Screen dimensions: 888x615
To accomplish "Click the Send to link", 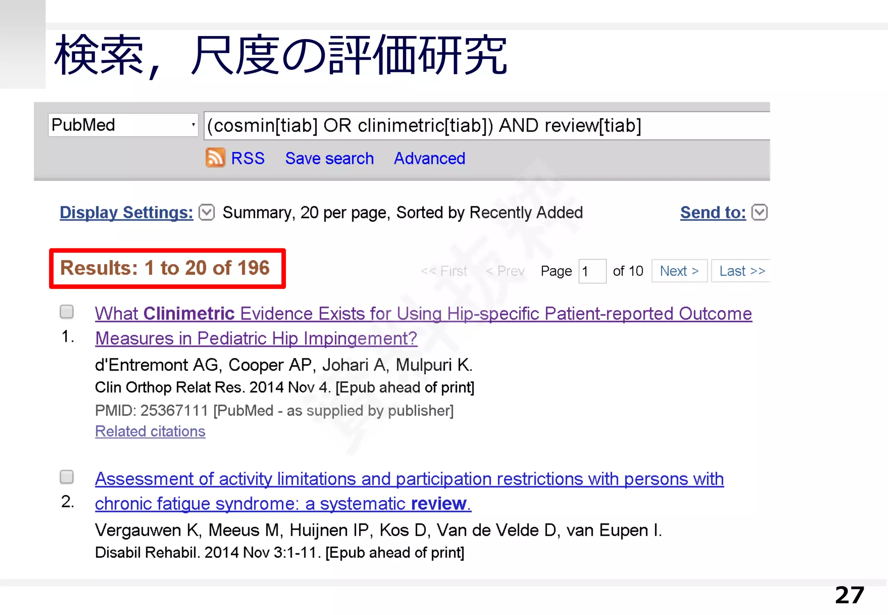I will [x=712, y=213].
